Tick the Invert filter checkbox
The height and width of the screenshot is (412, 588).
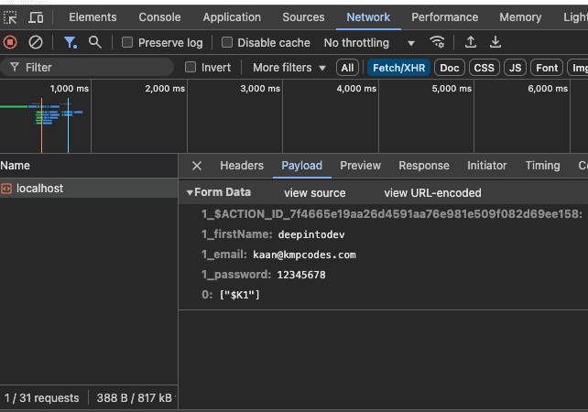click(x=191, y=68)
